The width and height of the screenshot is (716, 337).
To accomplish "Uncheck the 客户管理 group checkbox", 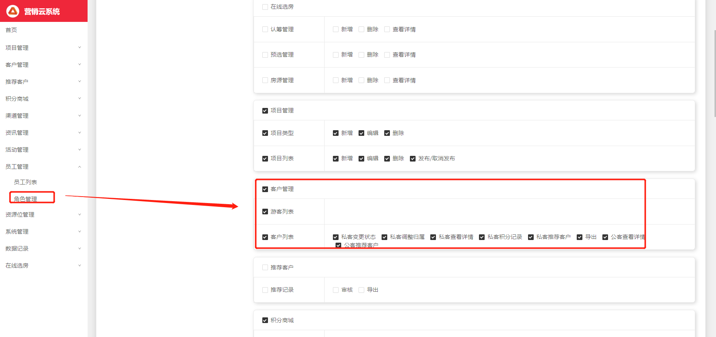I will coord(265,189).
